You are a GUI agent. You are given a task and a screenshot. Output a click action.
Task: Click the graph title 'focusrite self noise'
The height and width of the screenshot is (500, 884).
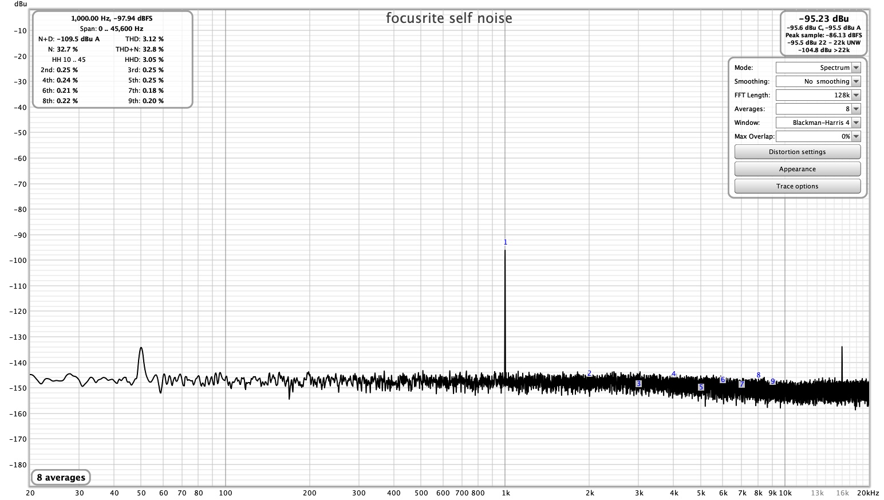coord(449,18)
